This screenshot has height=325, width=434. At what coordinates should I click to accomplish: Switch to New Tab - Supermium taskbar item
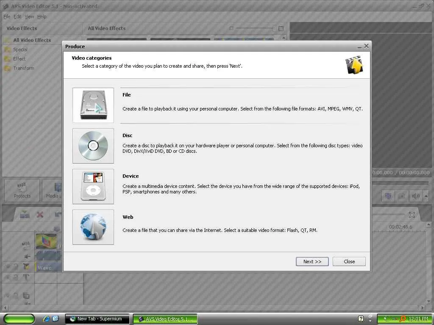[x=97, y=319]
